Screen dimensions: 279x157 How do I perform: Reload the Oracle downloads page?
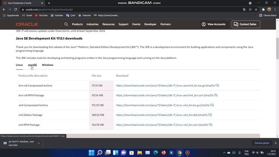pos(16,10)
